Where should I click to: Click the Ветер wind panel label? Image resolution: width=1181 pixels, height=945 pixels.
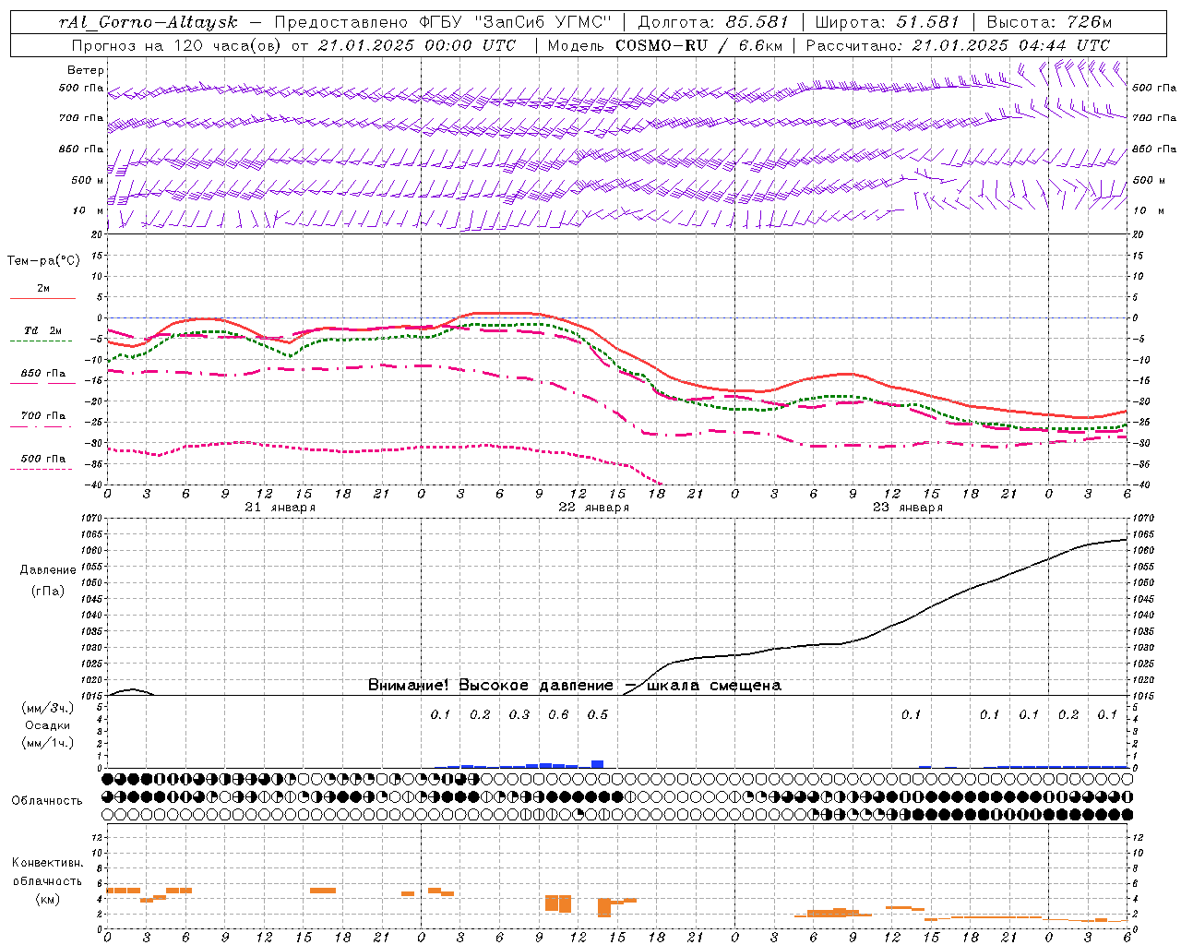pyautogui.click(x=86, y=70)
